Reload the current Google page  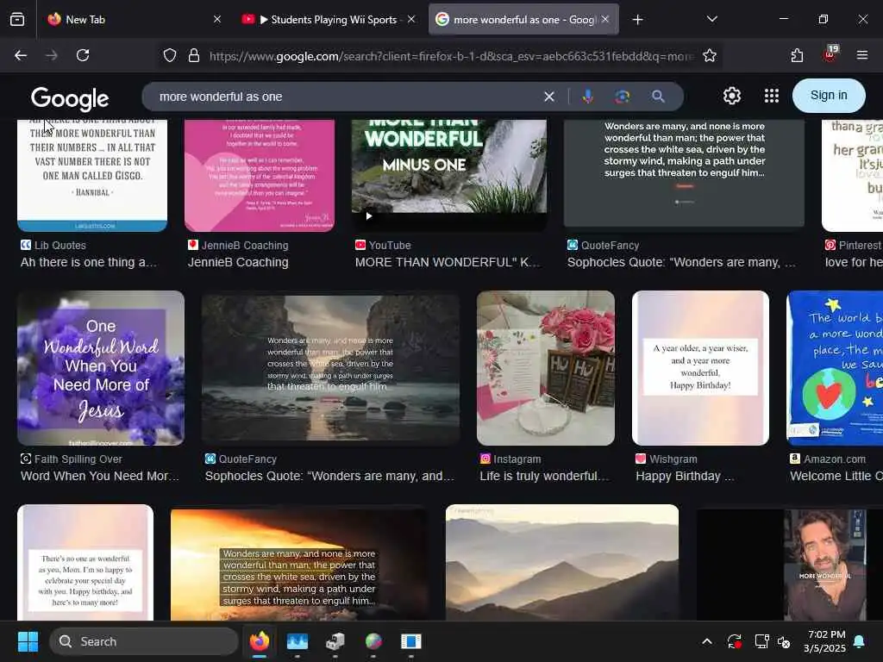click(83, 55)
